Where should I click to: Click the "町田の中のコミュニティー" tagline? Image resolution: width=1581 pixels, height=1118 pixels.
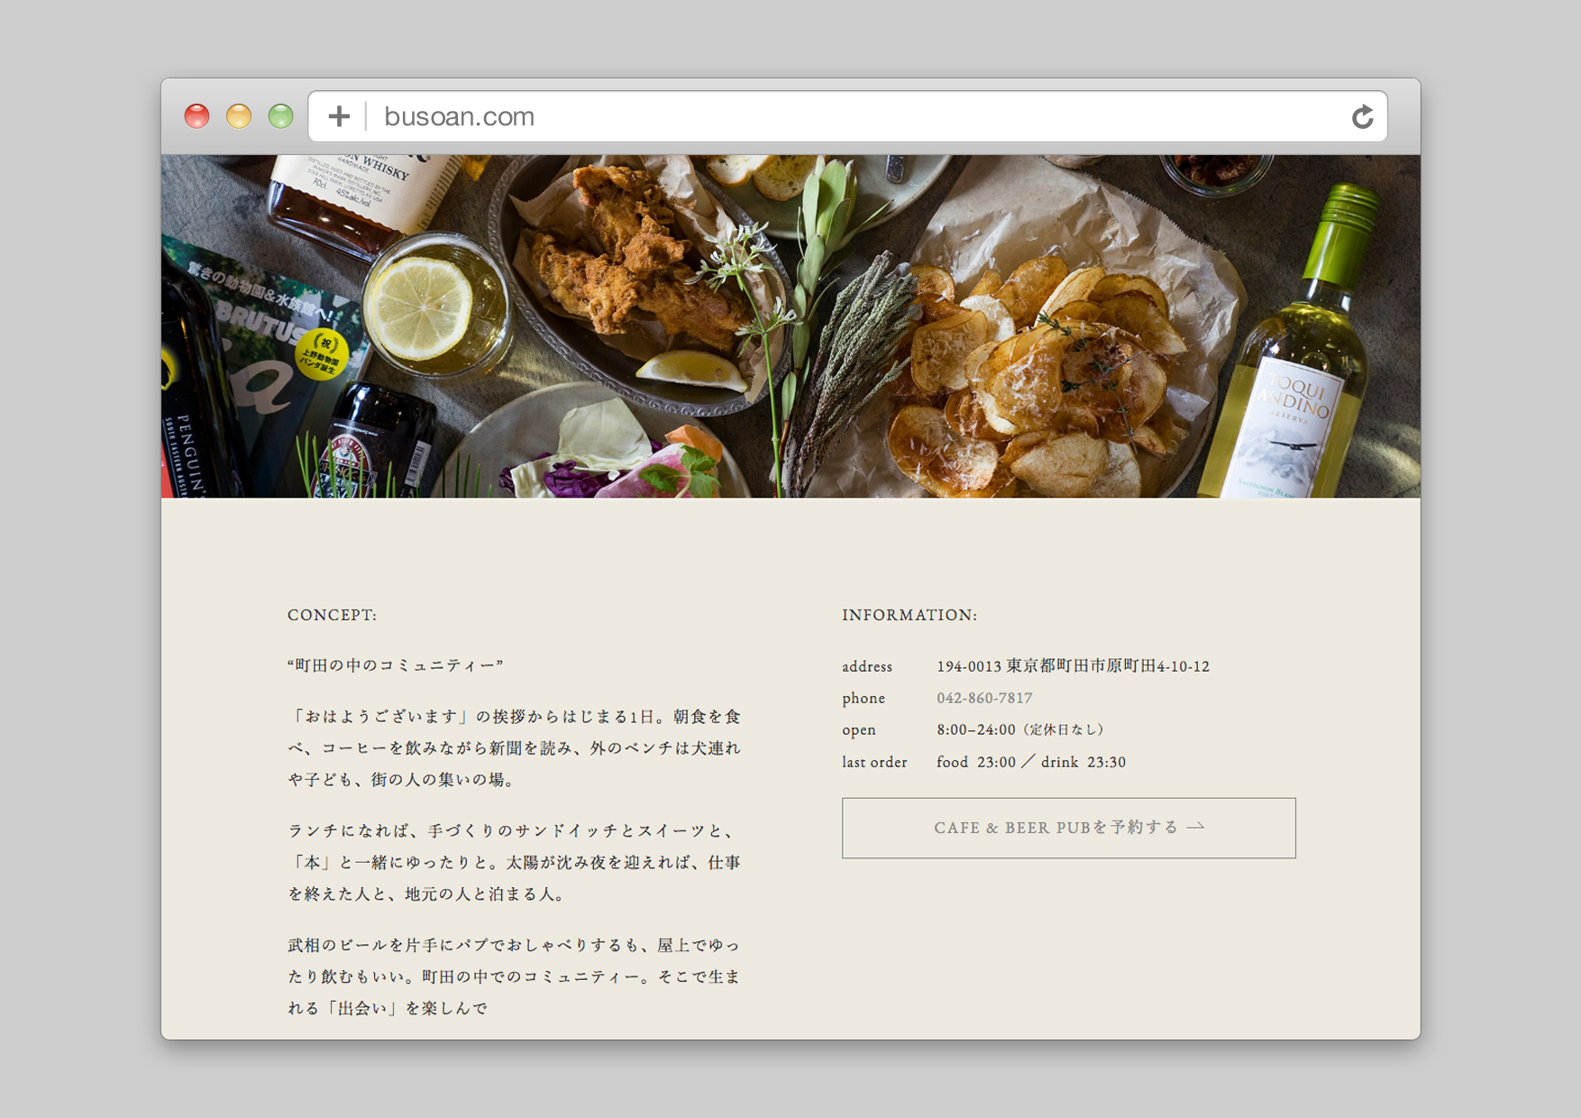click(397, 665)
